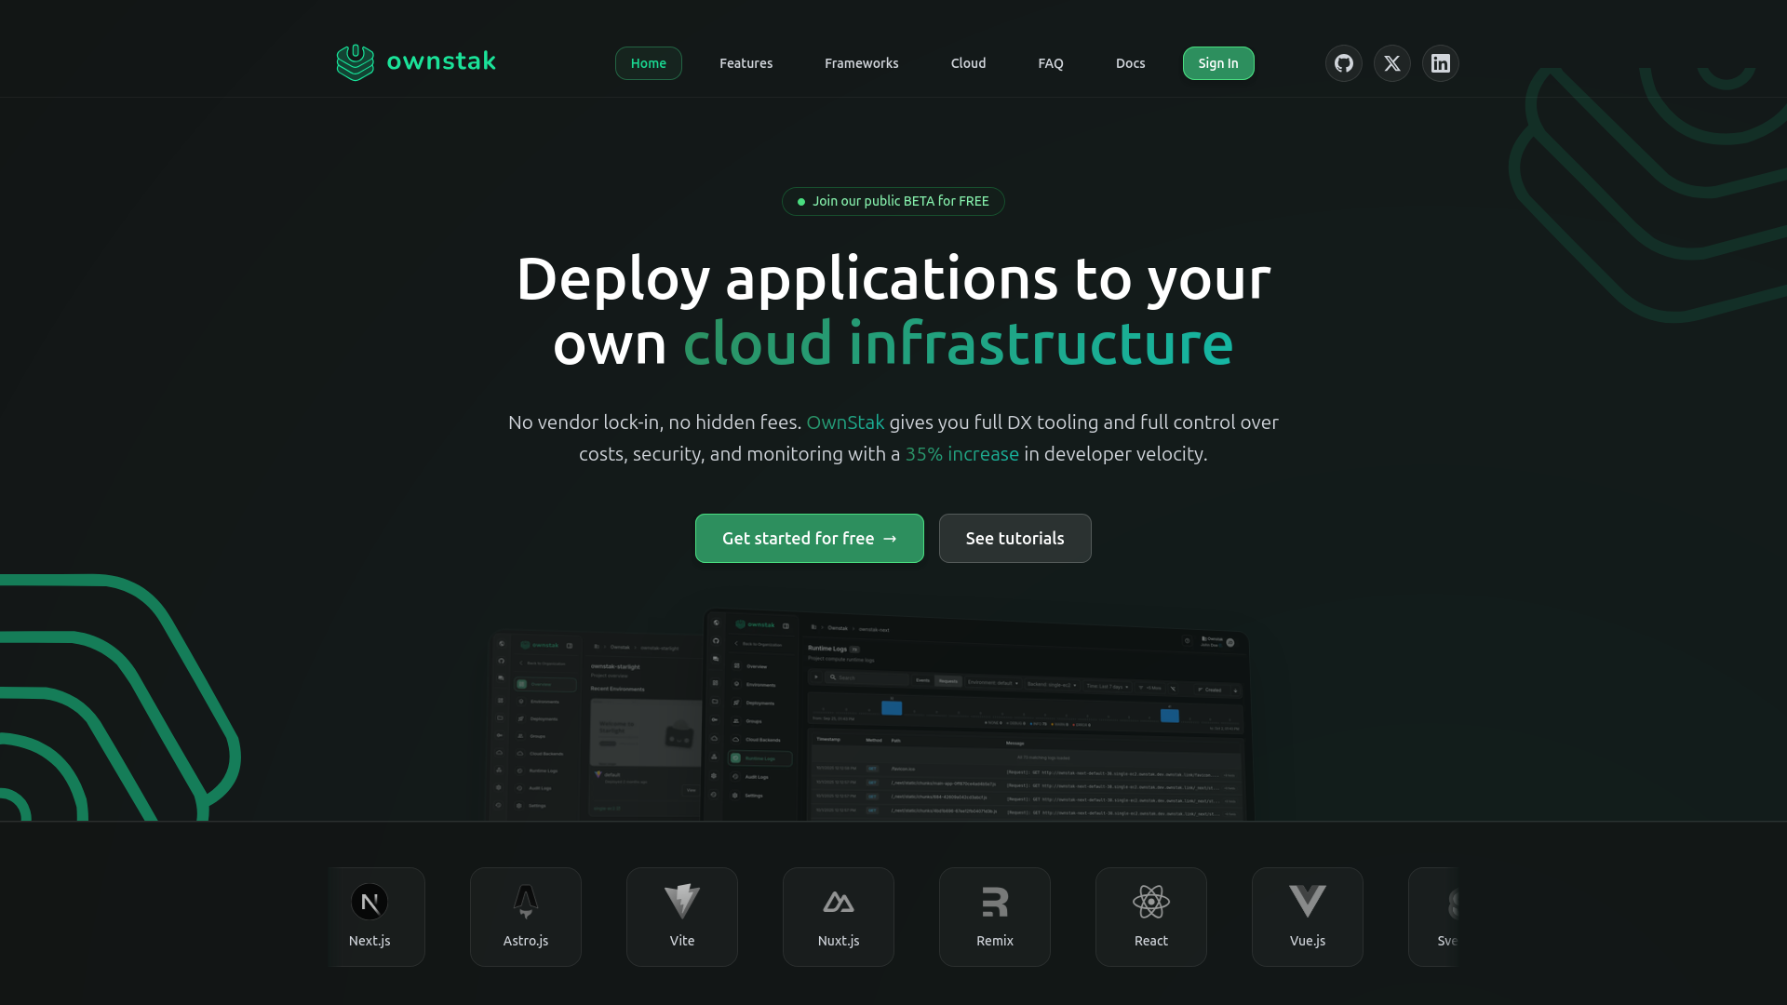Open the Cloud nav item

click(968, 63)
